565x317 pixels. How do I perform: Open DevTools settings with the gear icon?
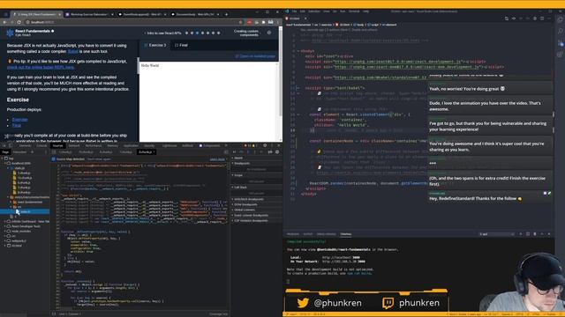tap(265, 145)
